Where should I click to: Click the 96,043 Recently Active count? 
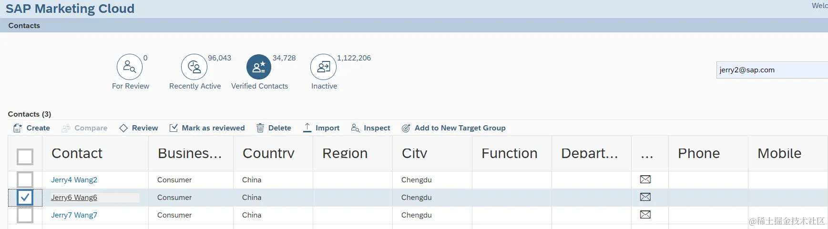coord(219,58)
